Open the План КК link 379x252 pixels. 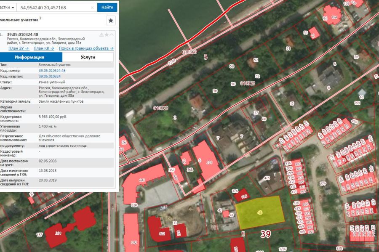[x=44, y=48]
